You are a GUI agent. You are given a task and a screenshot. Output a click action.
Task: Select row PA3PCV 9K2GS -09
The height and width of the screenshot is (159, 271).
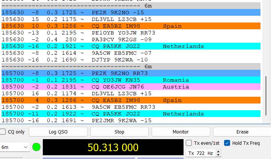point(131,39)
